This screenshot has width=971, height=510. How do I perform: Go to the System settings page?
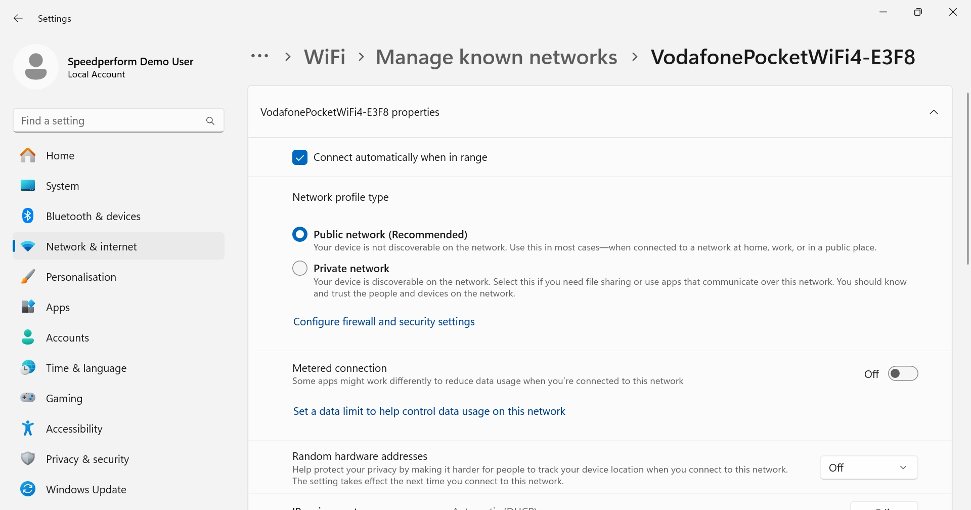point(62,186)
